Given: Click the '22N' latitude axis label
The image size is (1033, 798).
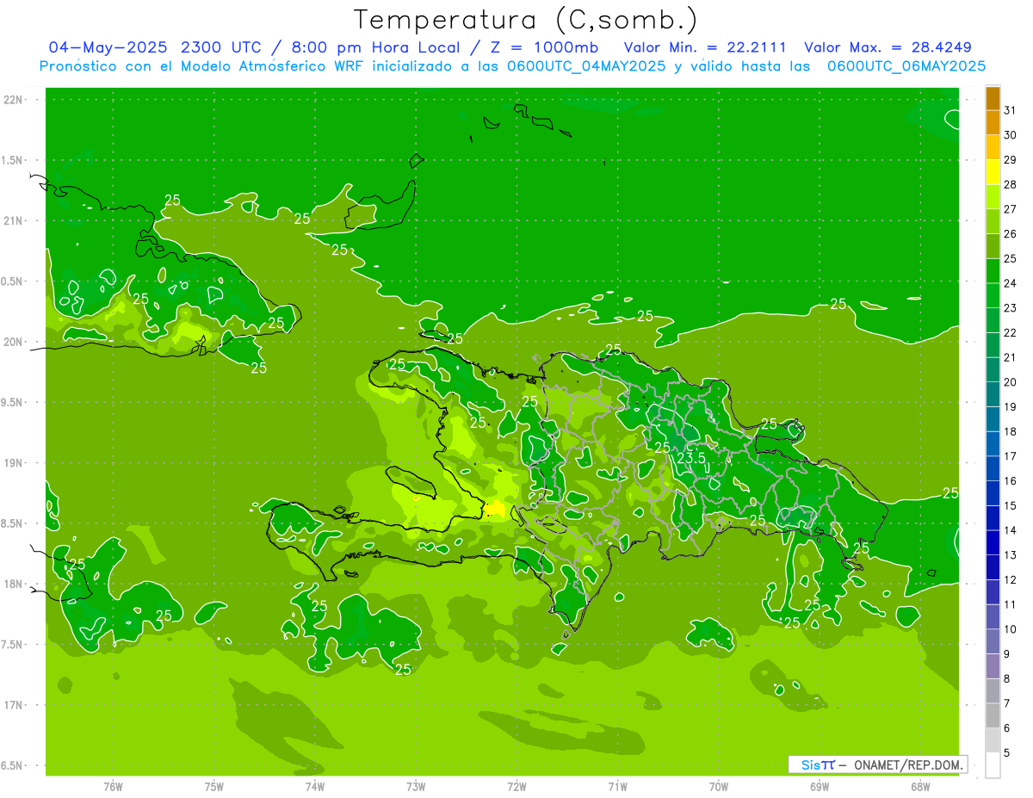Looking at the screenshot, I should click(13, 100).
